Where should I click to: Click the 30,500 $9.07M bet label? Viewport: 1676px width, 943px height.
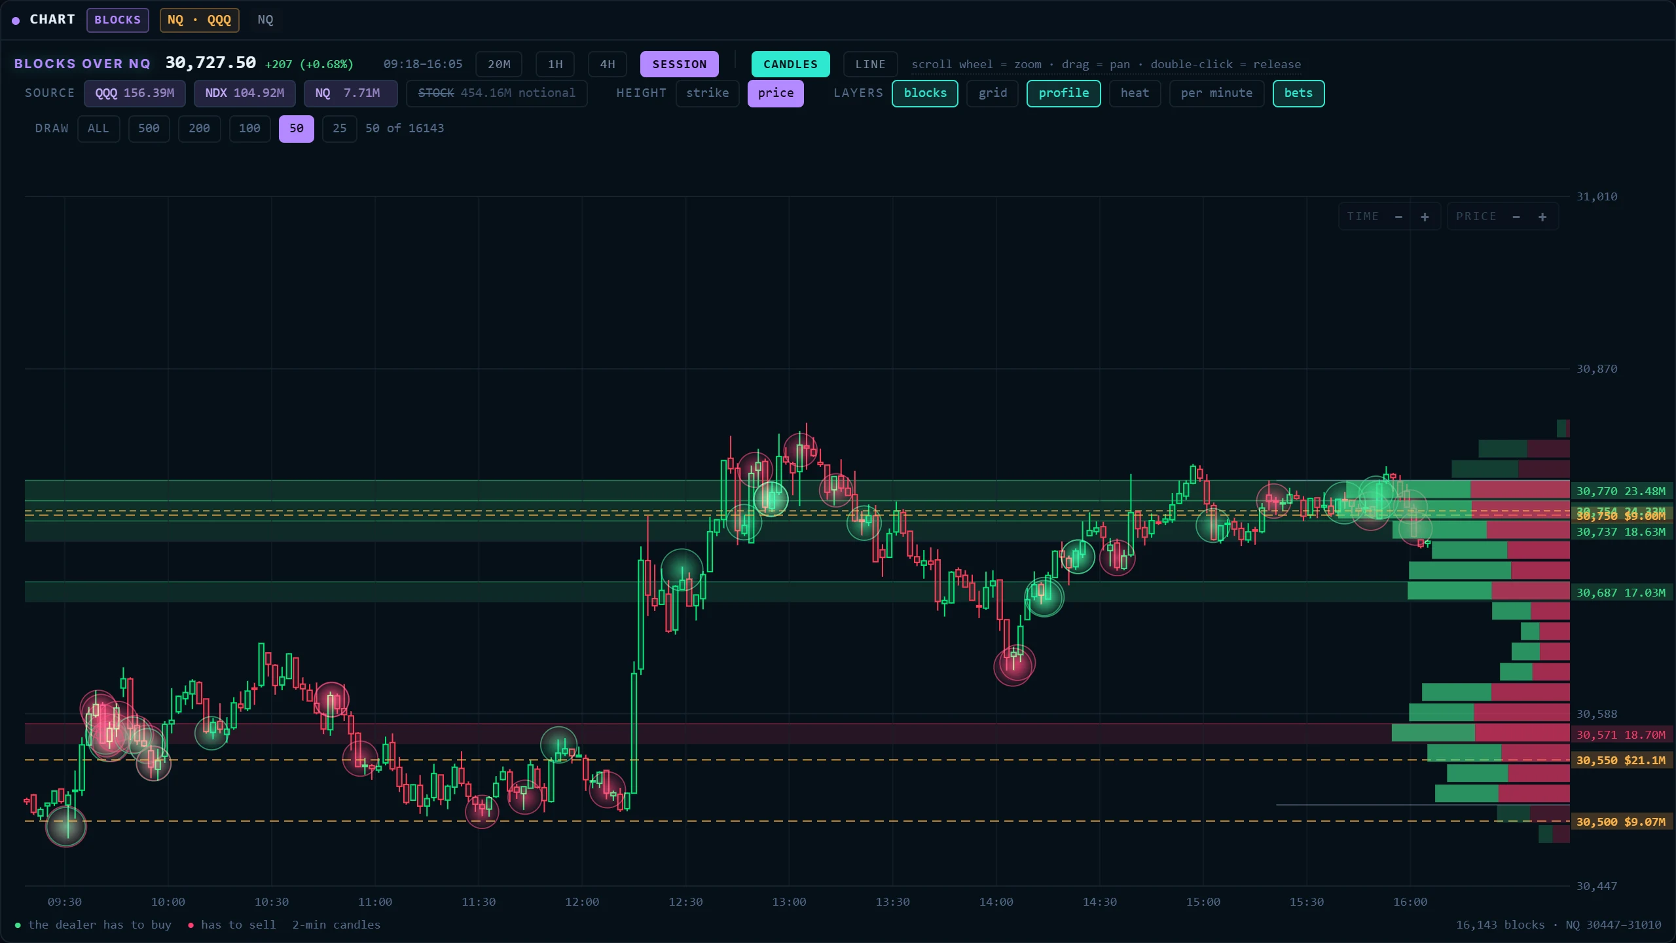1621,822
